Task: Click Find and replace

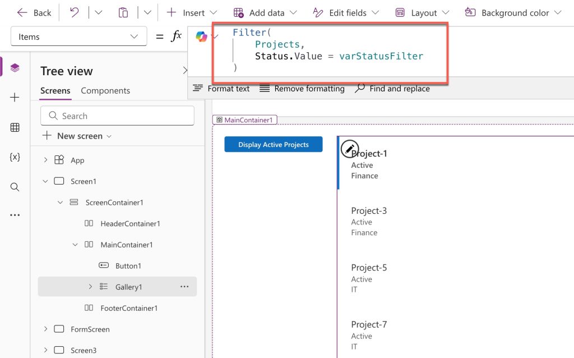Action: [x=392, y=88]
